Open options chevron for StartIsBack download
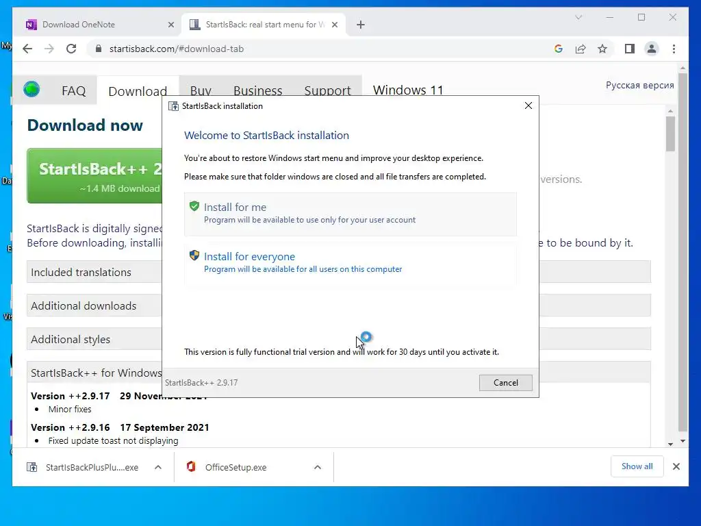This screenshot has width=701, height=526. pyautogui.click(x=158, y=467)
